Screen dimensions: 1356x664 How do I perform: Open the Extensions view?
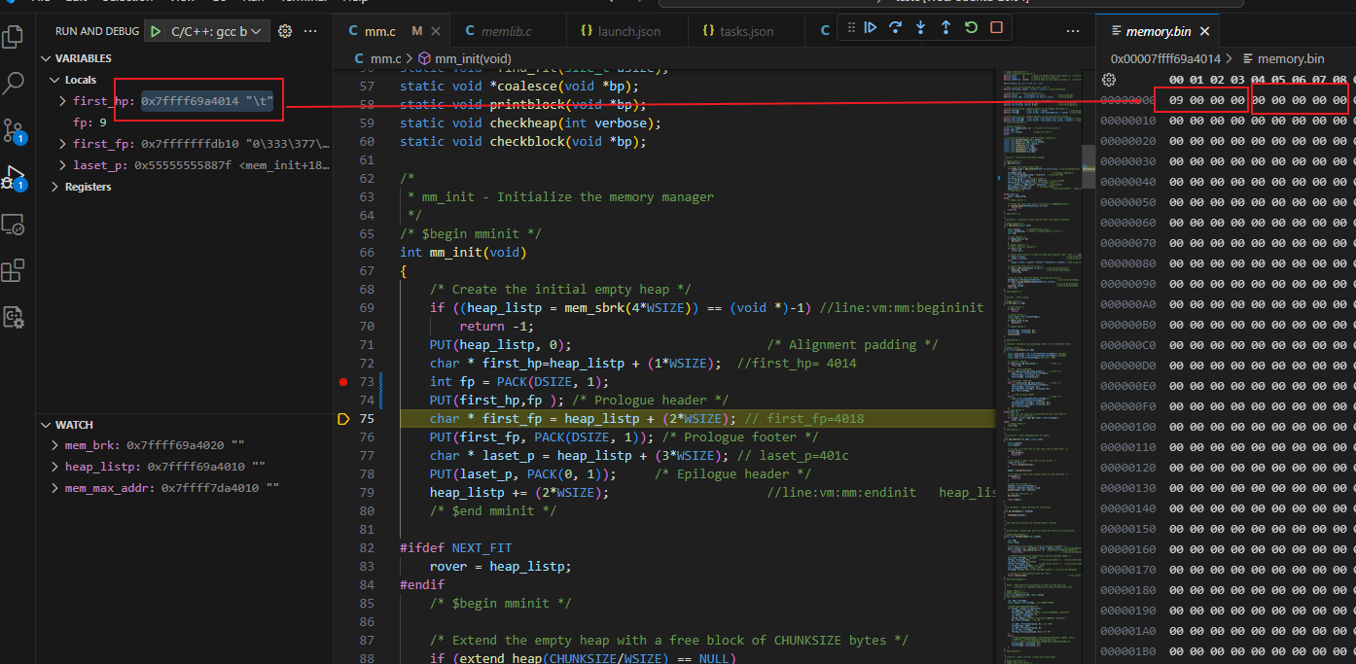pos(14,270)
